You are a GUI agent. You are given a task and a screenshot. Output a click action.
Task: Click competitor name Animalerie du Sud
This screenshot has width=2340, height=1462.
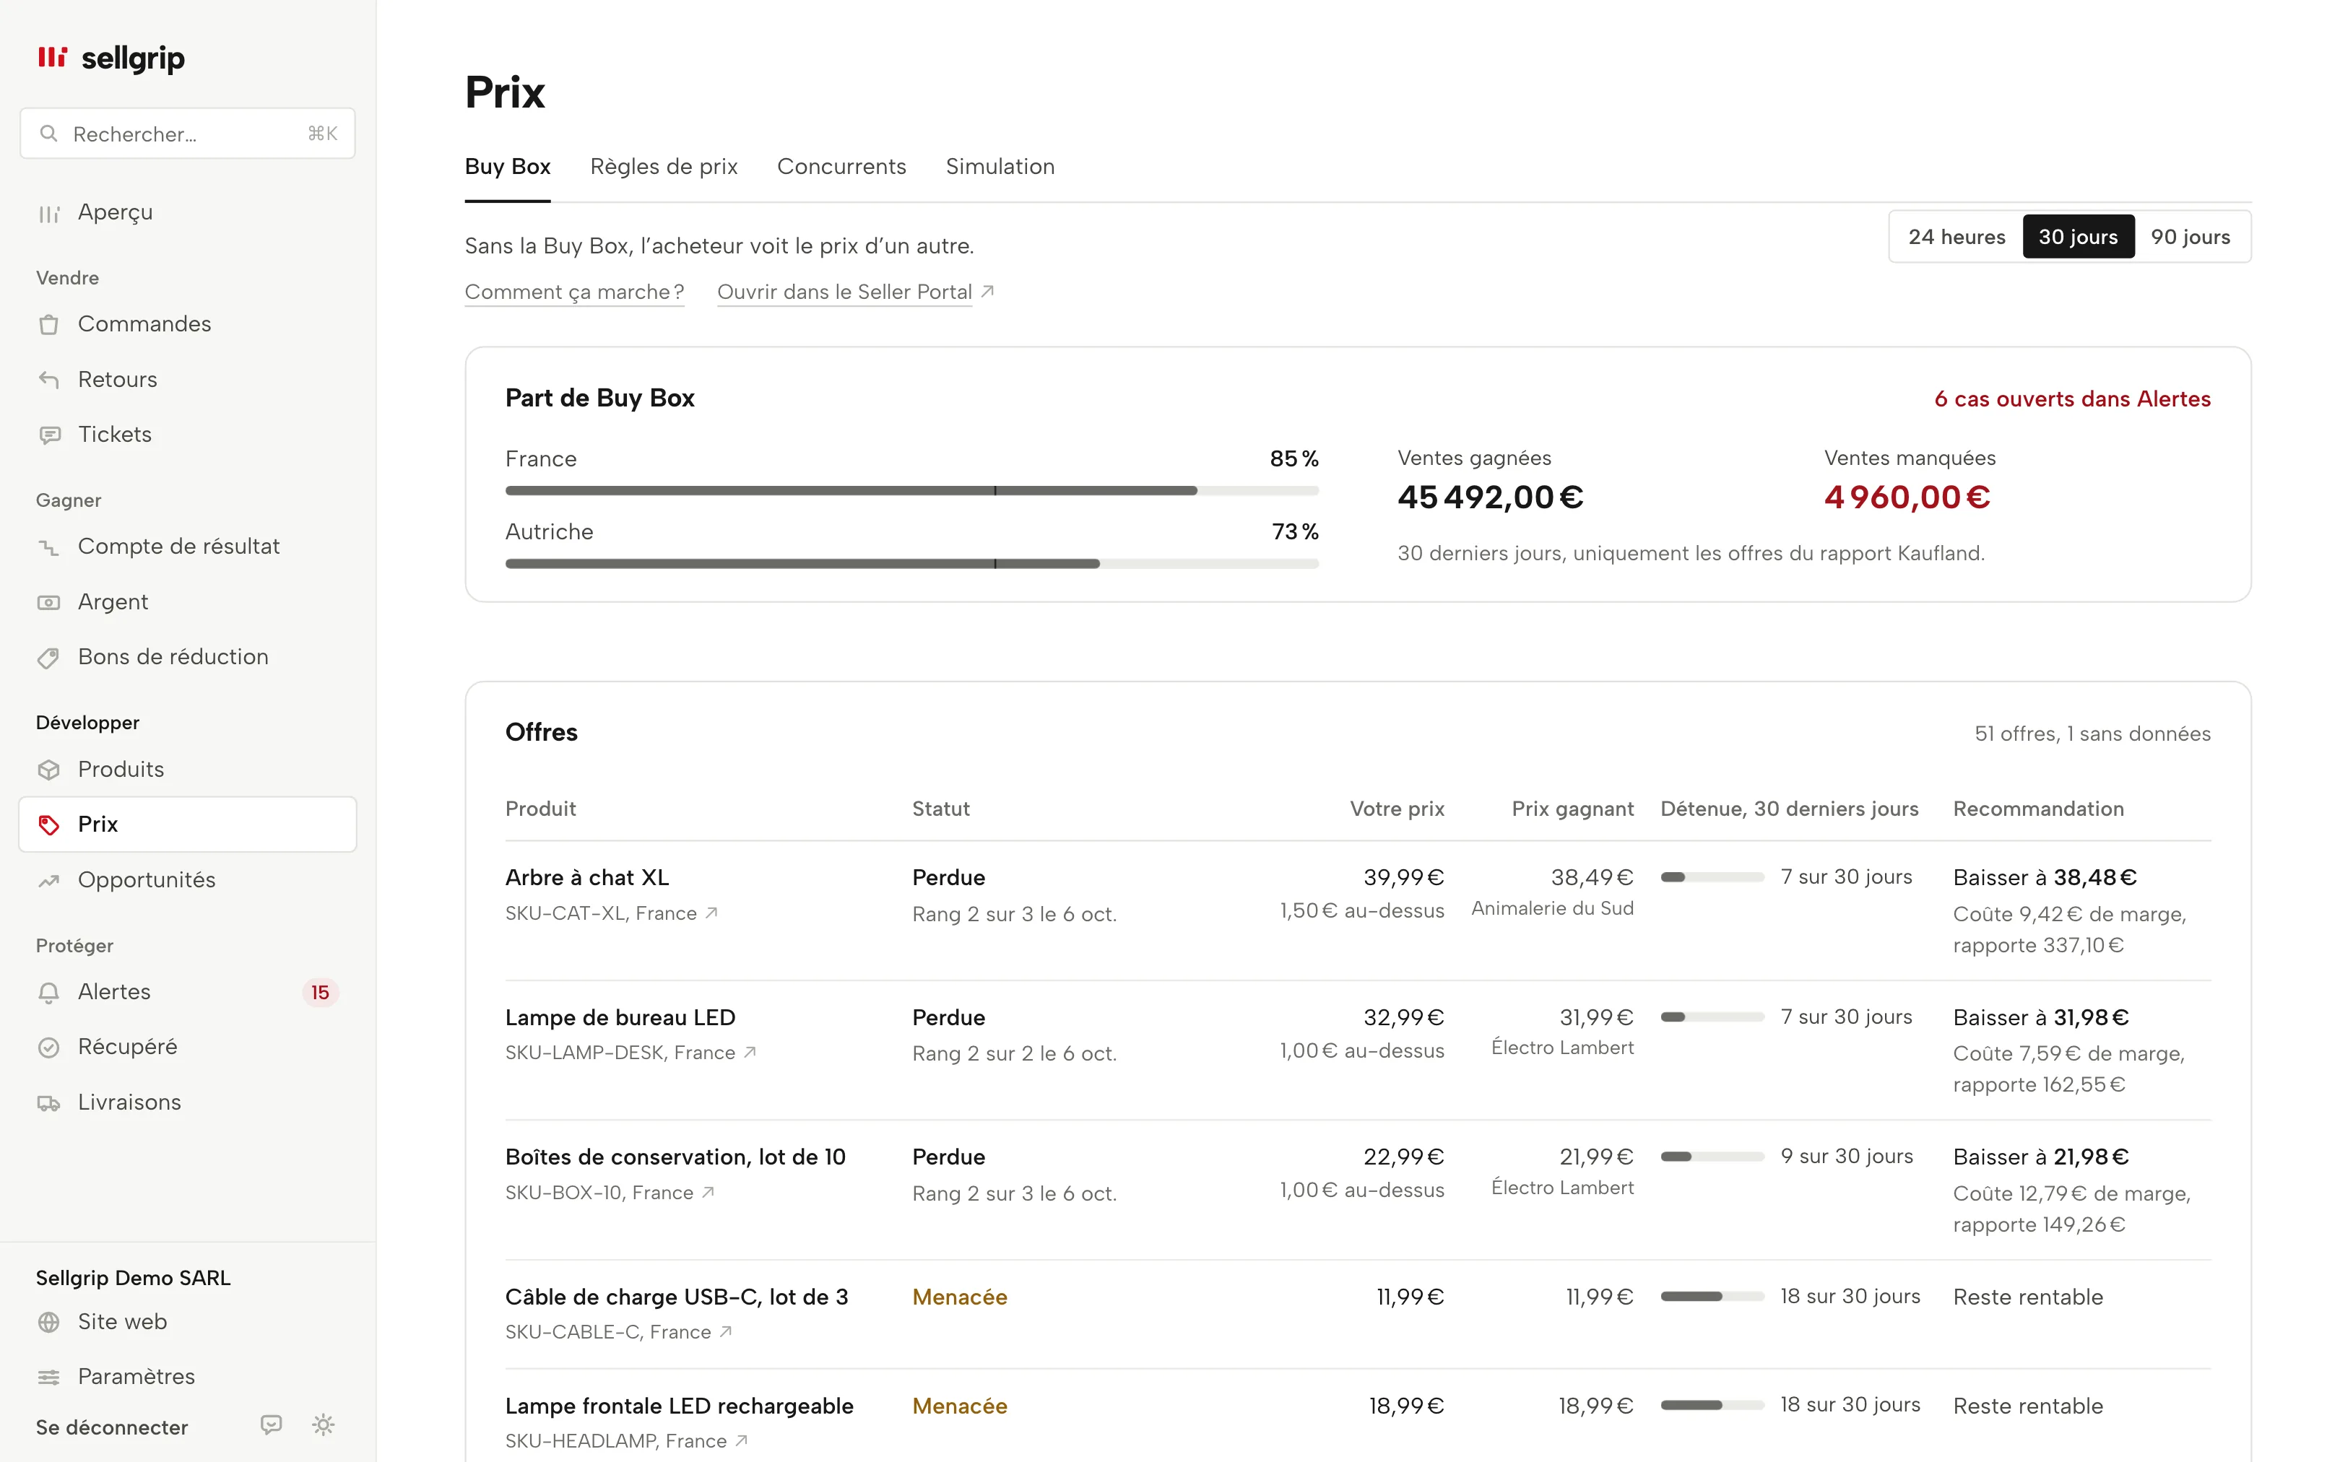[x=1553, y=908]
